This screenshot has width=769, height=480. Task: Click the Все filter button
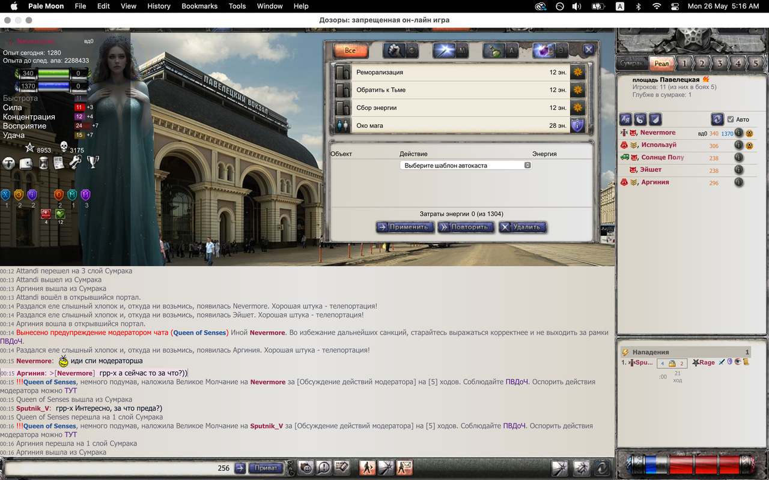click(x=350, y=50)
